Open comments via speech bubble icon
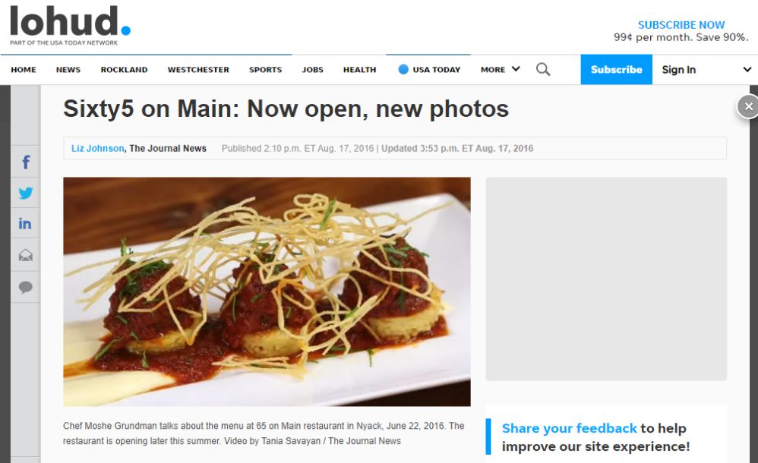This screenshot has width=758, height=463. pos(26,287)
